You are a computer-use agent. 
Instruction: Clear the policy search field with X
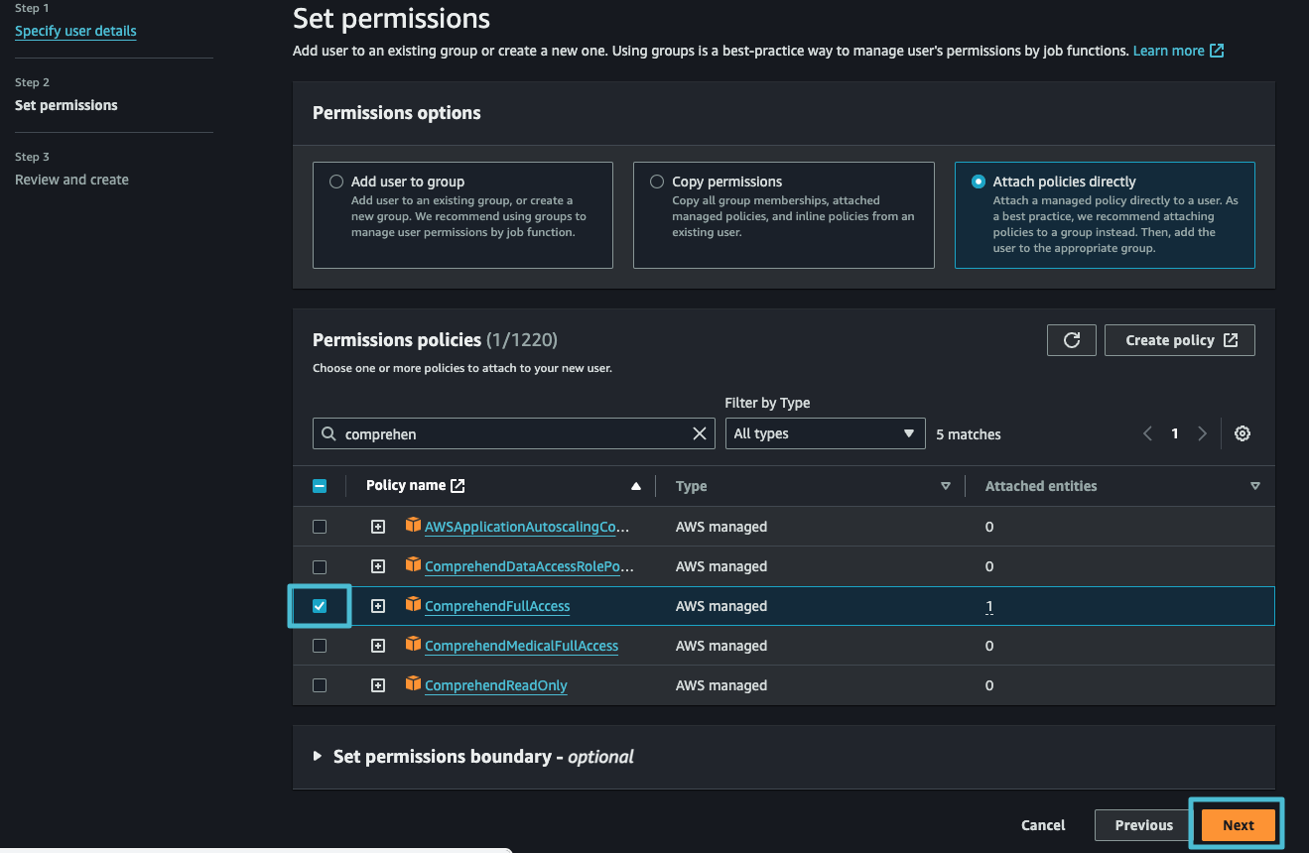click(700, 433)
